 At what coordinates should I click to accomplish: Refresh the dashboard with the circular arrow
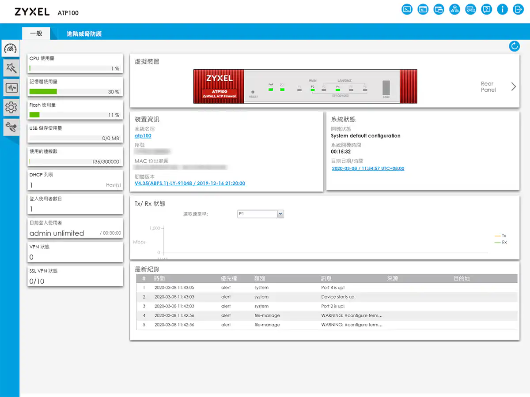click(x=514, y=46)
